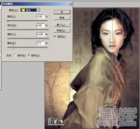Click the 洋红 magenta slider handle
The image size is (140, 129).
click(x=47, y=29)
